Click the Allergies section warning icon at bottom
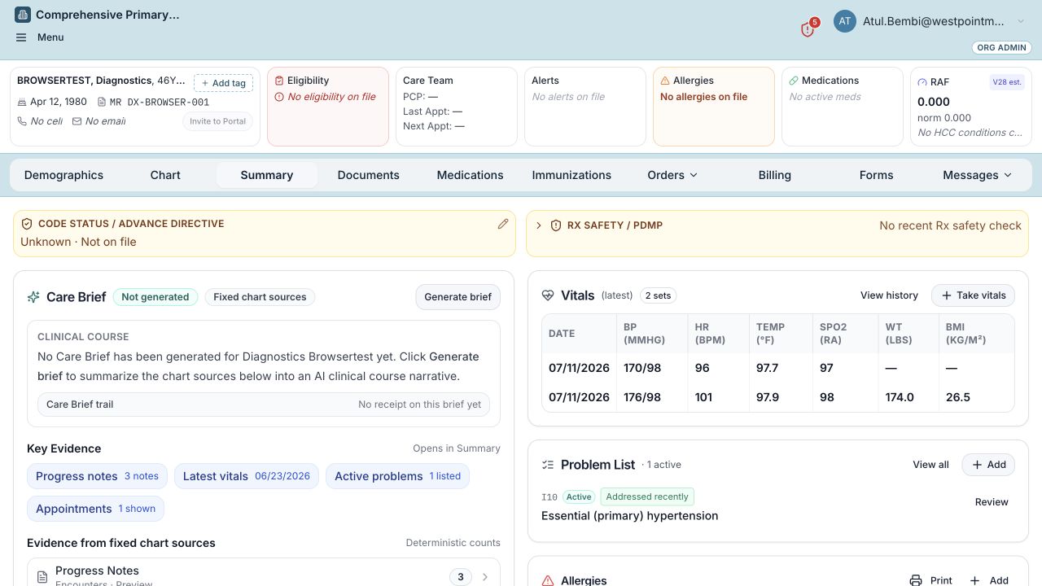The width and height of the screenshot is (1042, 586). [548, 580]
